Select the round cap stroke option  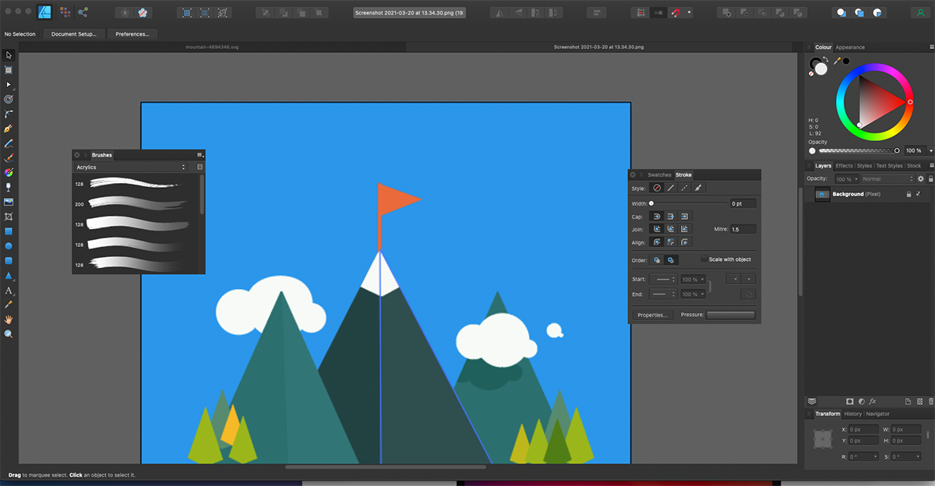pos(657,216)
